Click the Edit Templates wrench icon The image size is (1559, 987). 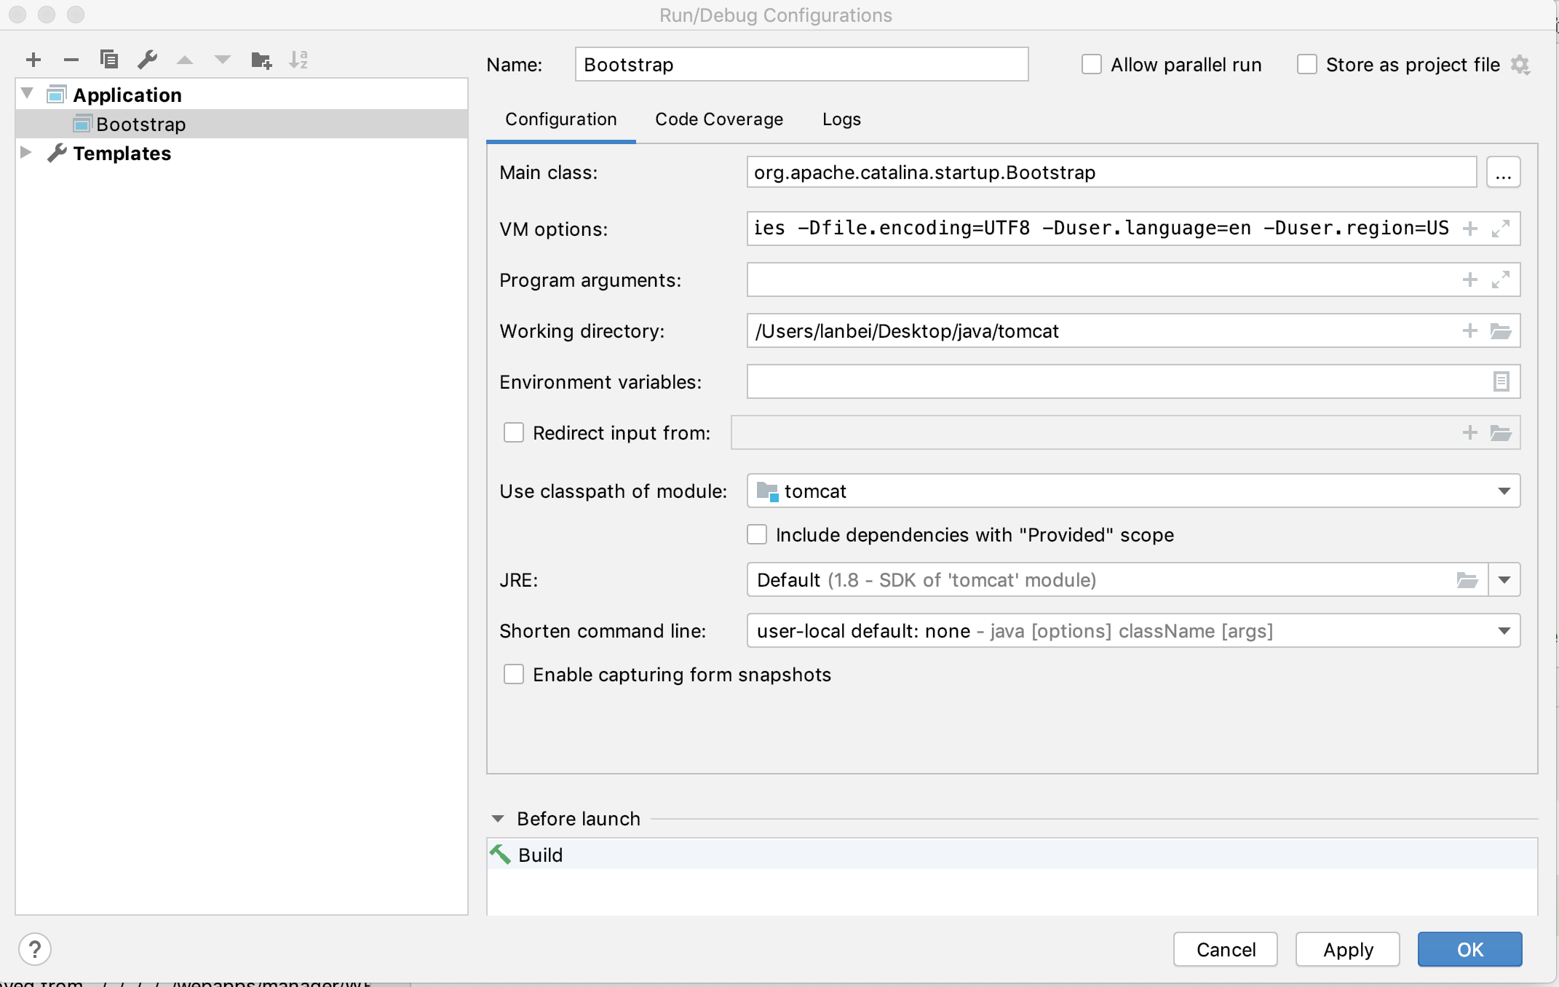coord(148,60)
